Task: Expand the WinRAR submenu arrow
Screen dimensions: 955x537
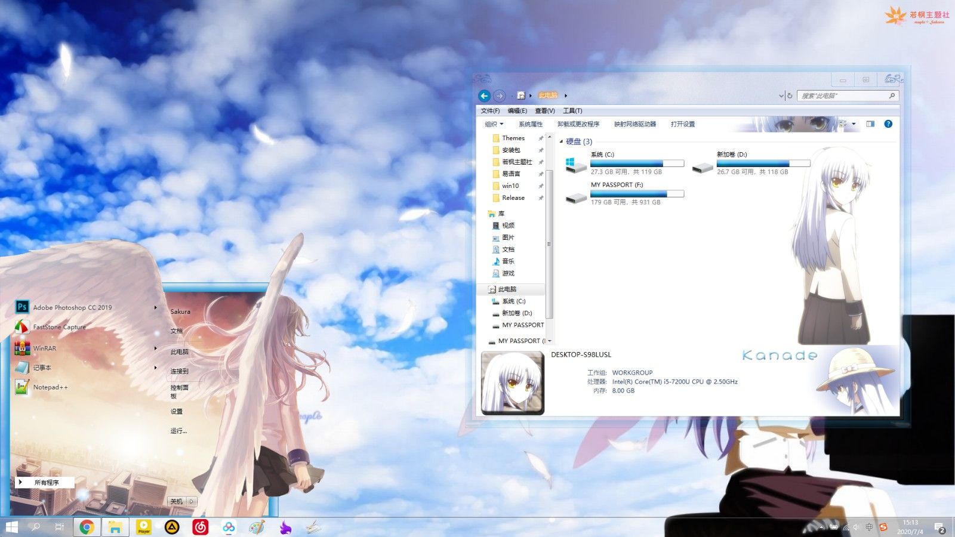Action: pyautogui.click(x=155, y=348)
